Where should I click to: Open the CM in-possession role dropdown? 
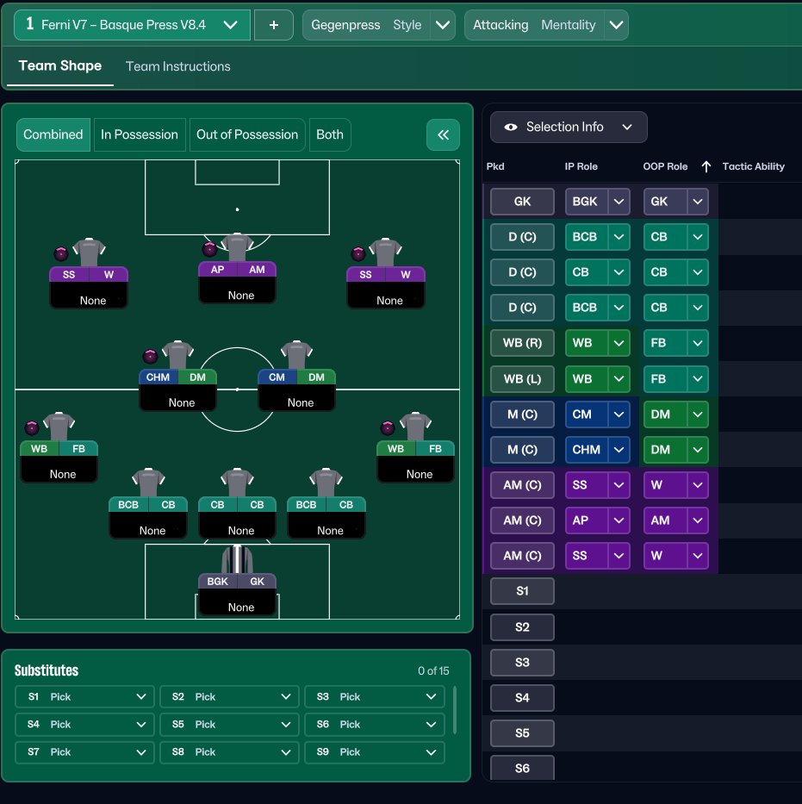598,414
